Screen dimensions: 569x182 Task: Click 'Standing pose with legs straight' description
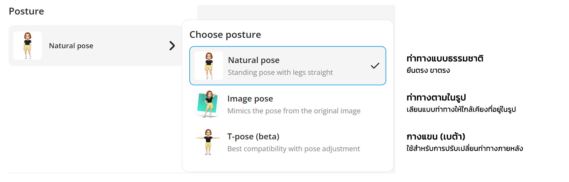(x=280, y=73)
